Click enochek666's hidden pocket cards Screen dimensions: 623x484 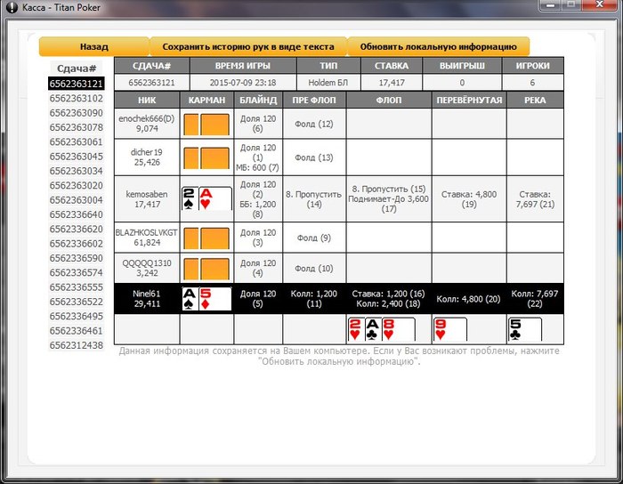coord(206,125)
